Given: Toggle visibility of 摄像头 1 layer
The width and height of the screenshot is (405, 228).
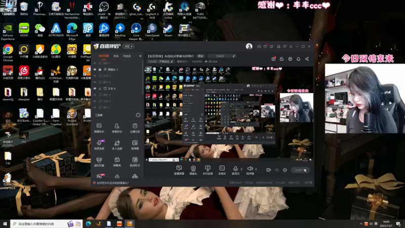Looking at the screenshot, I should (95, 69).
